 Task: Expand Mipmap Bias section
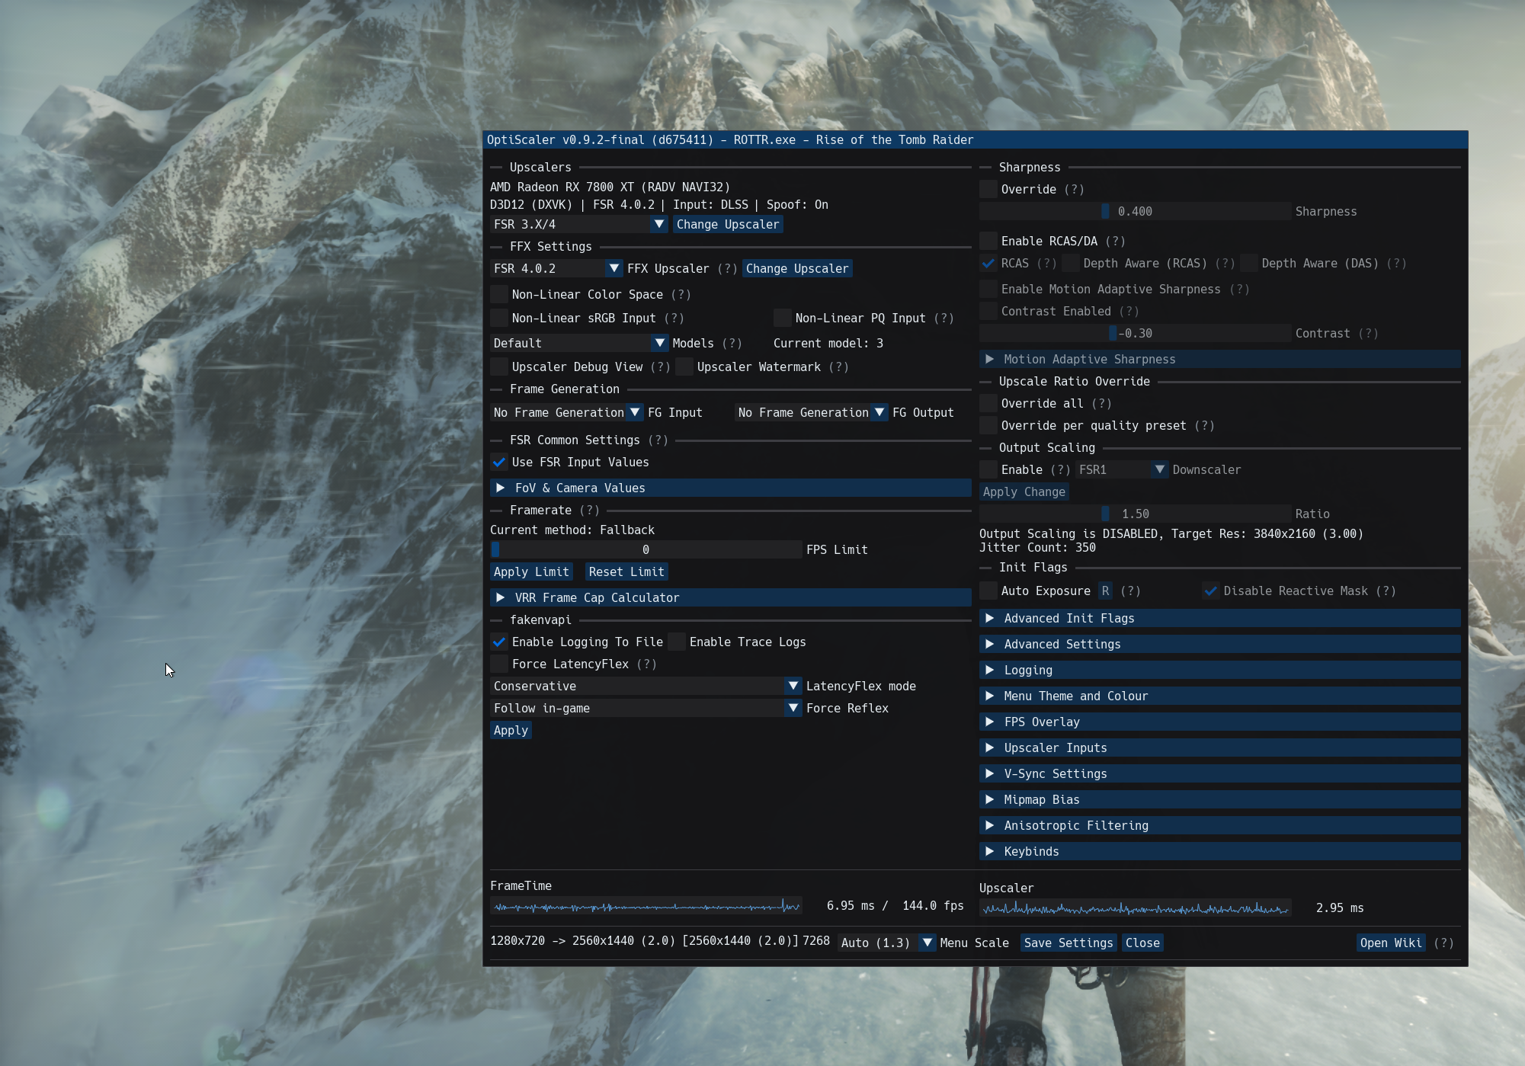(x=1219, y=799)
